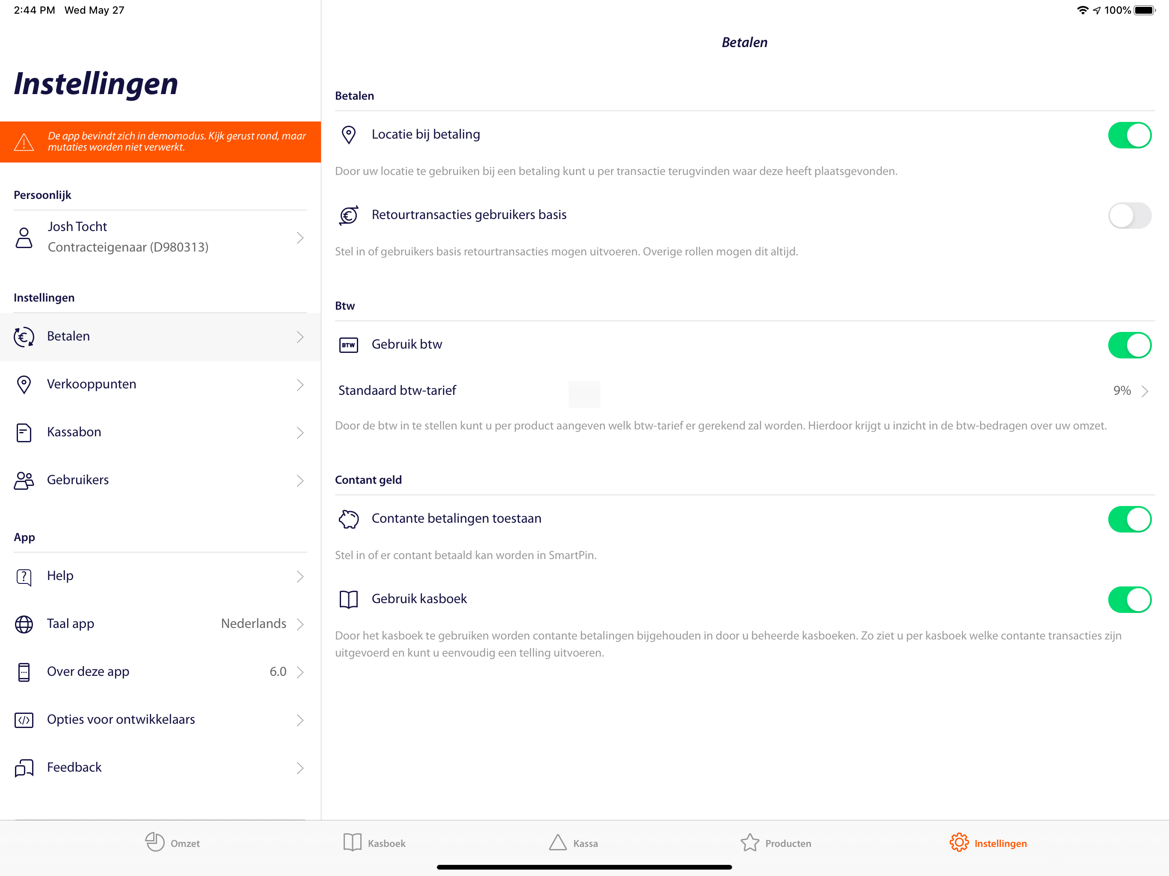Viewport: 1169px width, 876px height.
Task: Turn off Gebruik btw
Action: click(1130, 344)
